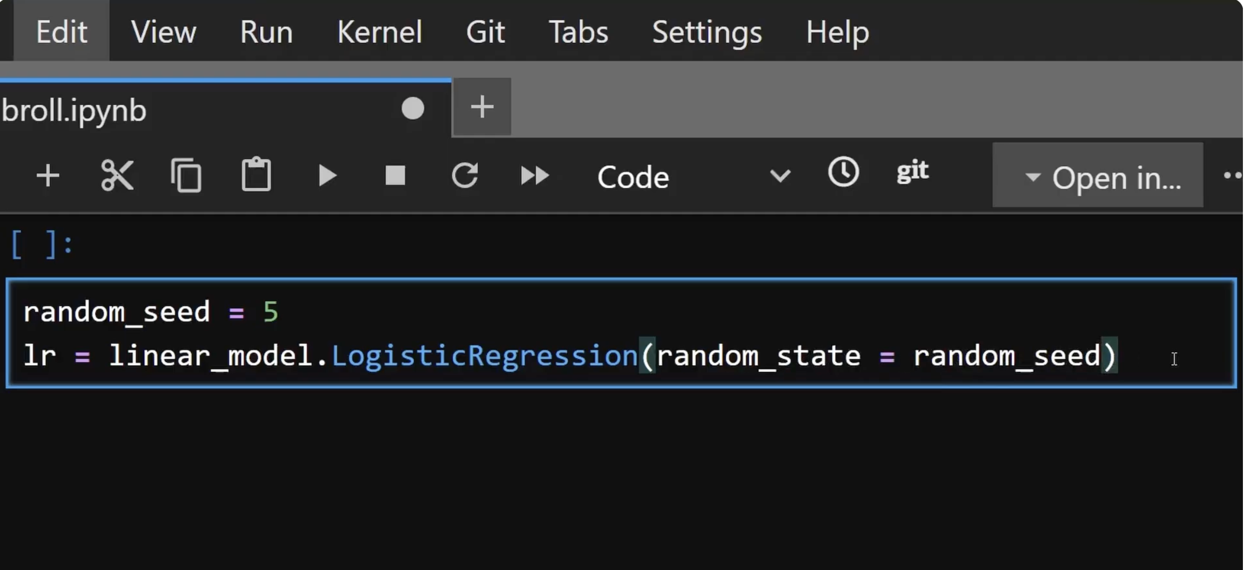Restart kernel and run all cells
This screenshot has width=1244, height=570.
pos(534,176)
